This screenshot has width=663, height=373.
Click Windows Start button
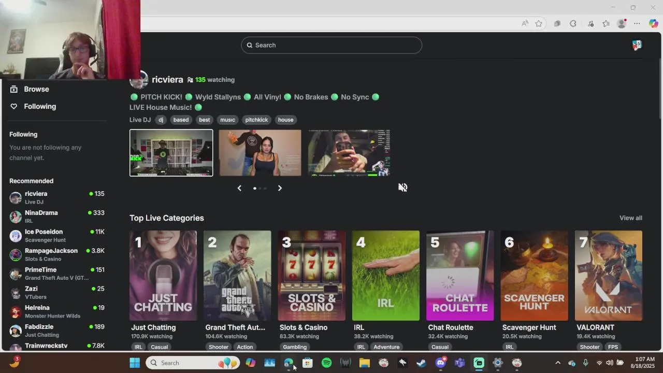pyautogui.click(x=135, y=363)
